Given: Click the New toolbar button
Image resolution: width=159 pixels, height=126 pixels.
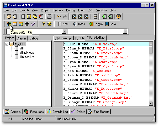Looking at the screenshot, I should (63, 24).
